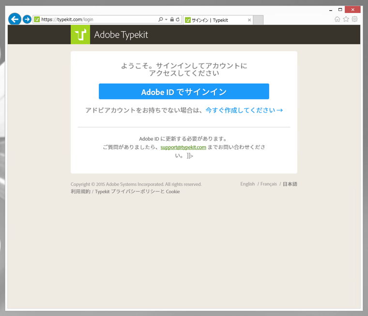The height and width of the screenshot is (316, 368).
Task: Close the browser window
Action: pyautogui.click(x=353, y=10)
